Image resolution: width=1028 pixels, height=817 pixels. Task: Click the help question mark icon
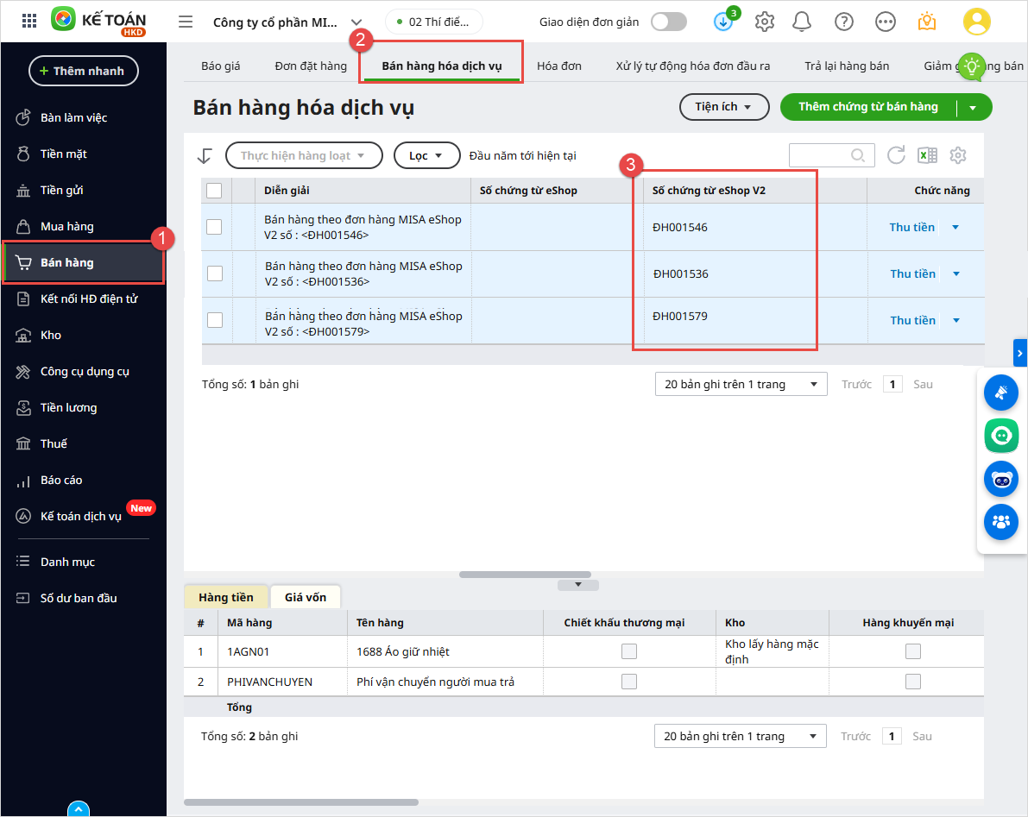click(844, 22)
